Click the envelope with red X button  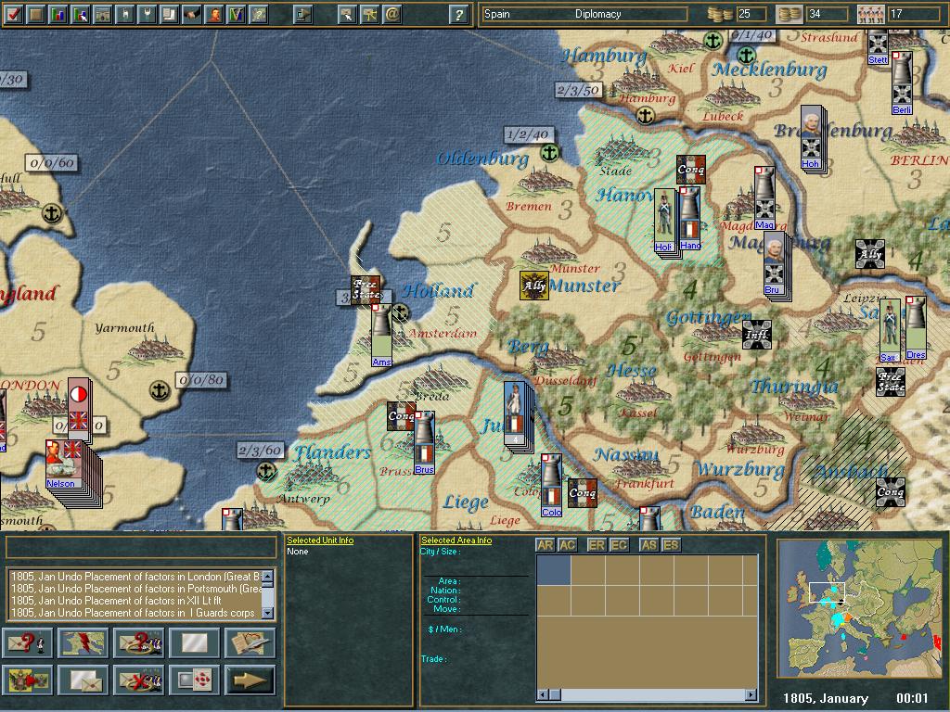(139, 680)
